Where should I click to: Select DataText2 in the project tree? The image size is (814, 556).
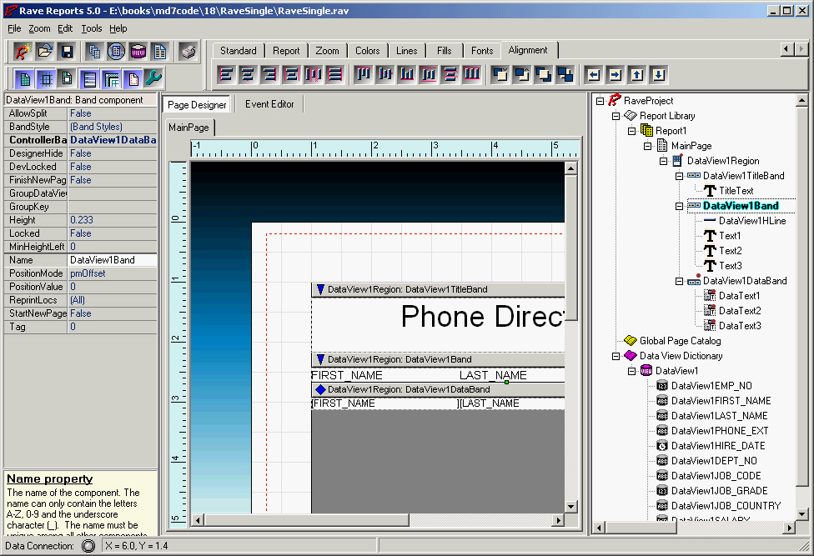(739, 311)
